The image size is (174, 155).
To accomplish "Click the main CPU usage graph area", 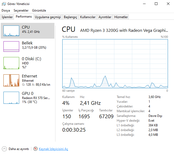I will 115,63.
